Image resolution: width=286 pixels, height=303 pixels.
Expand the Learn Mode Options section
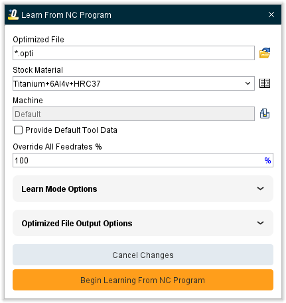[143, 189]
